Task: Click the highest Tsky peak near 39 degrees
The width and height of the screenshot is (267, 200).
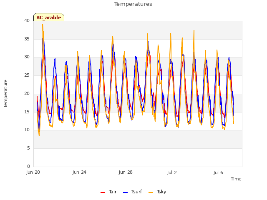Action: (43, 24)
